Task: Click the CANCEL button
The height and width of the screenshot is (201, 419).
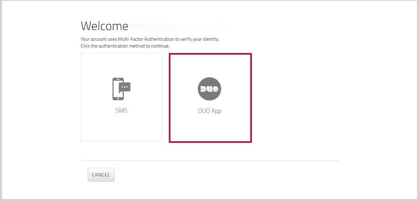Action: click(x=101, y=175)
